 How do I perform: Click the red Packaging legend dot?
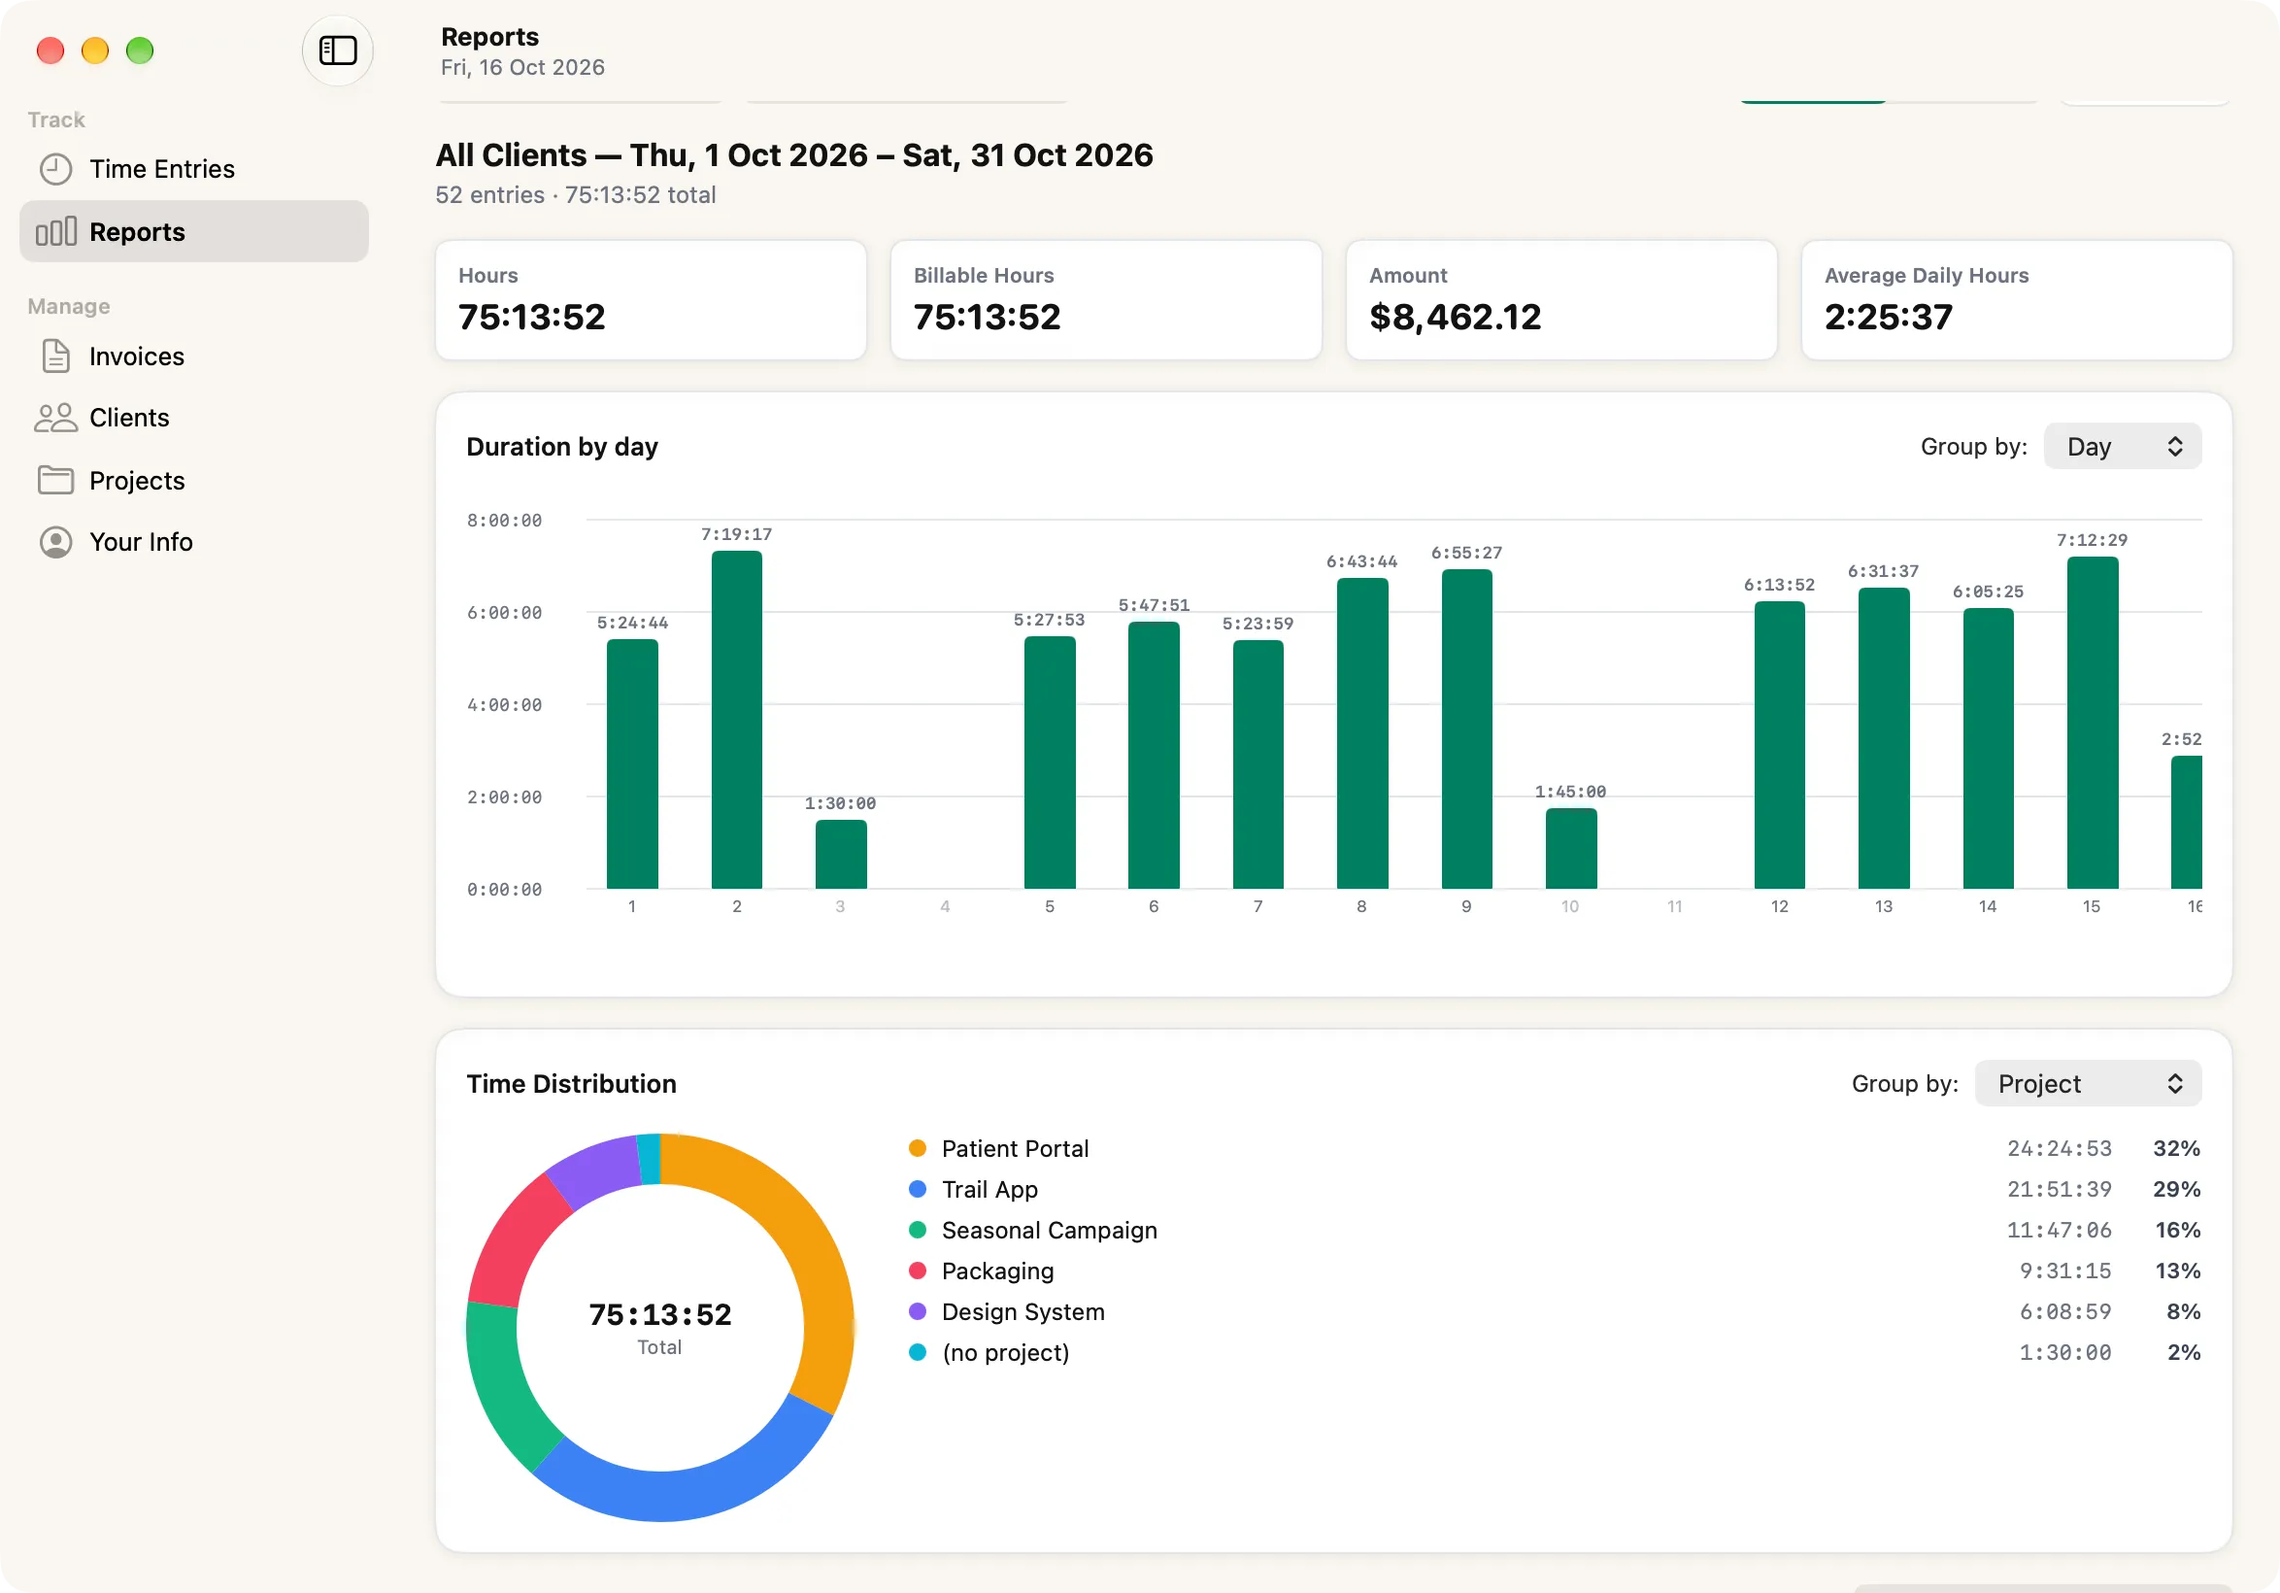tap(918, 1271)
